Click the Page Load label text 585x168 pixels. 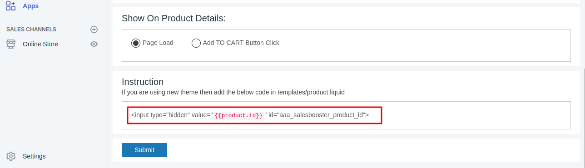[158, 43]
